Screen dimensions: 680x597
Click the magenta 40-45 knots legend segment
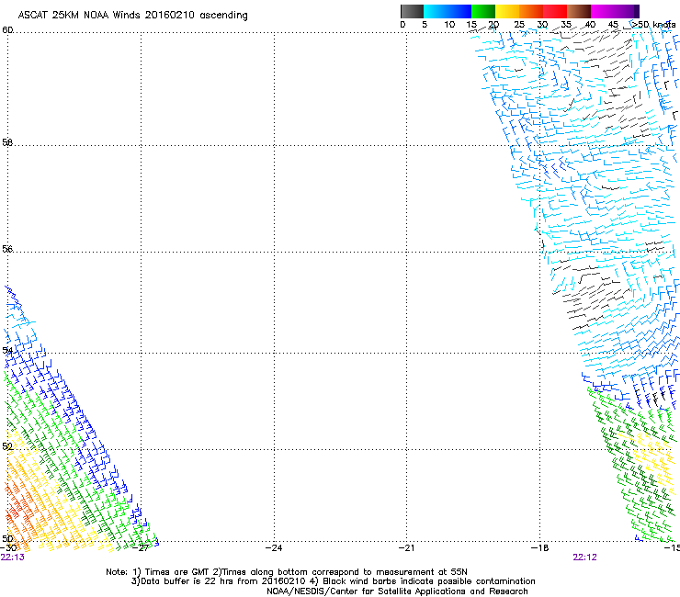click(603, 11)
